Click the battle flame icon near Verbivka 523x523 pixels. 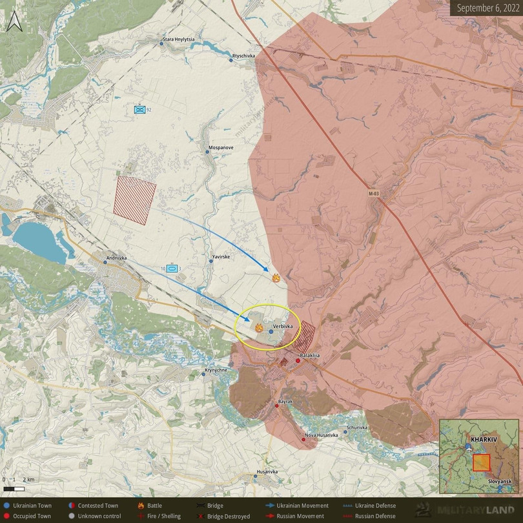point(259,328)
